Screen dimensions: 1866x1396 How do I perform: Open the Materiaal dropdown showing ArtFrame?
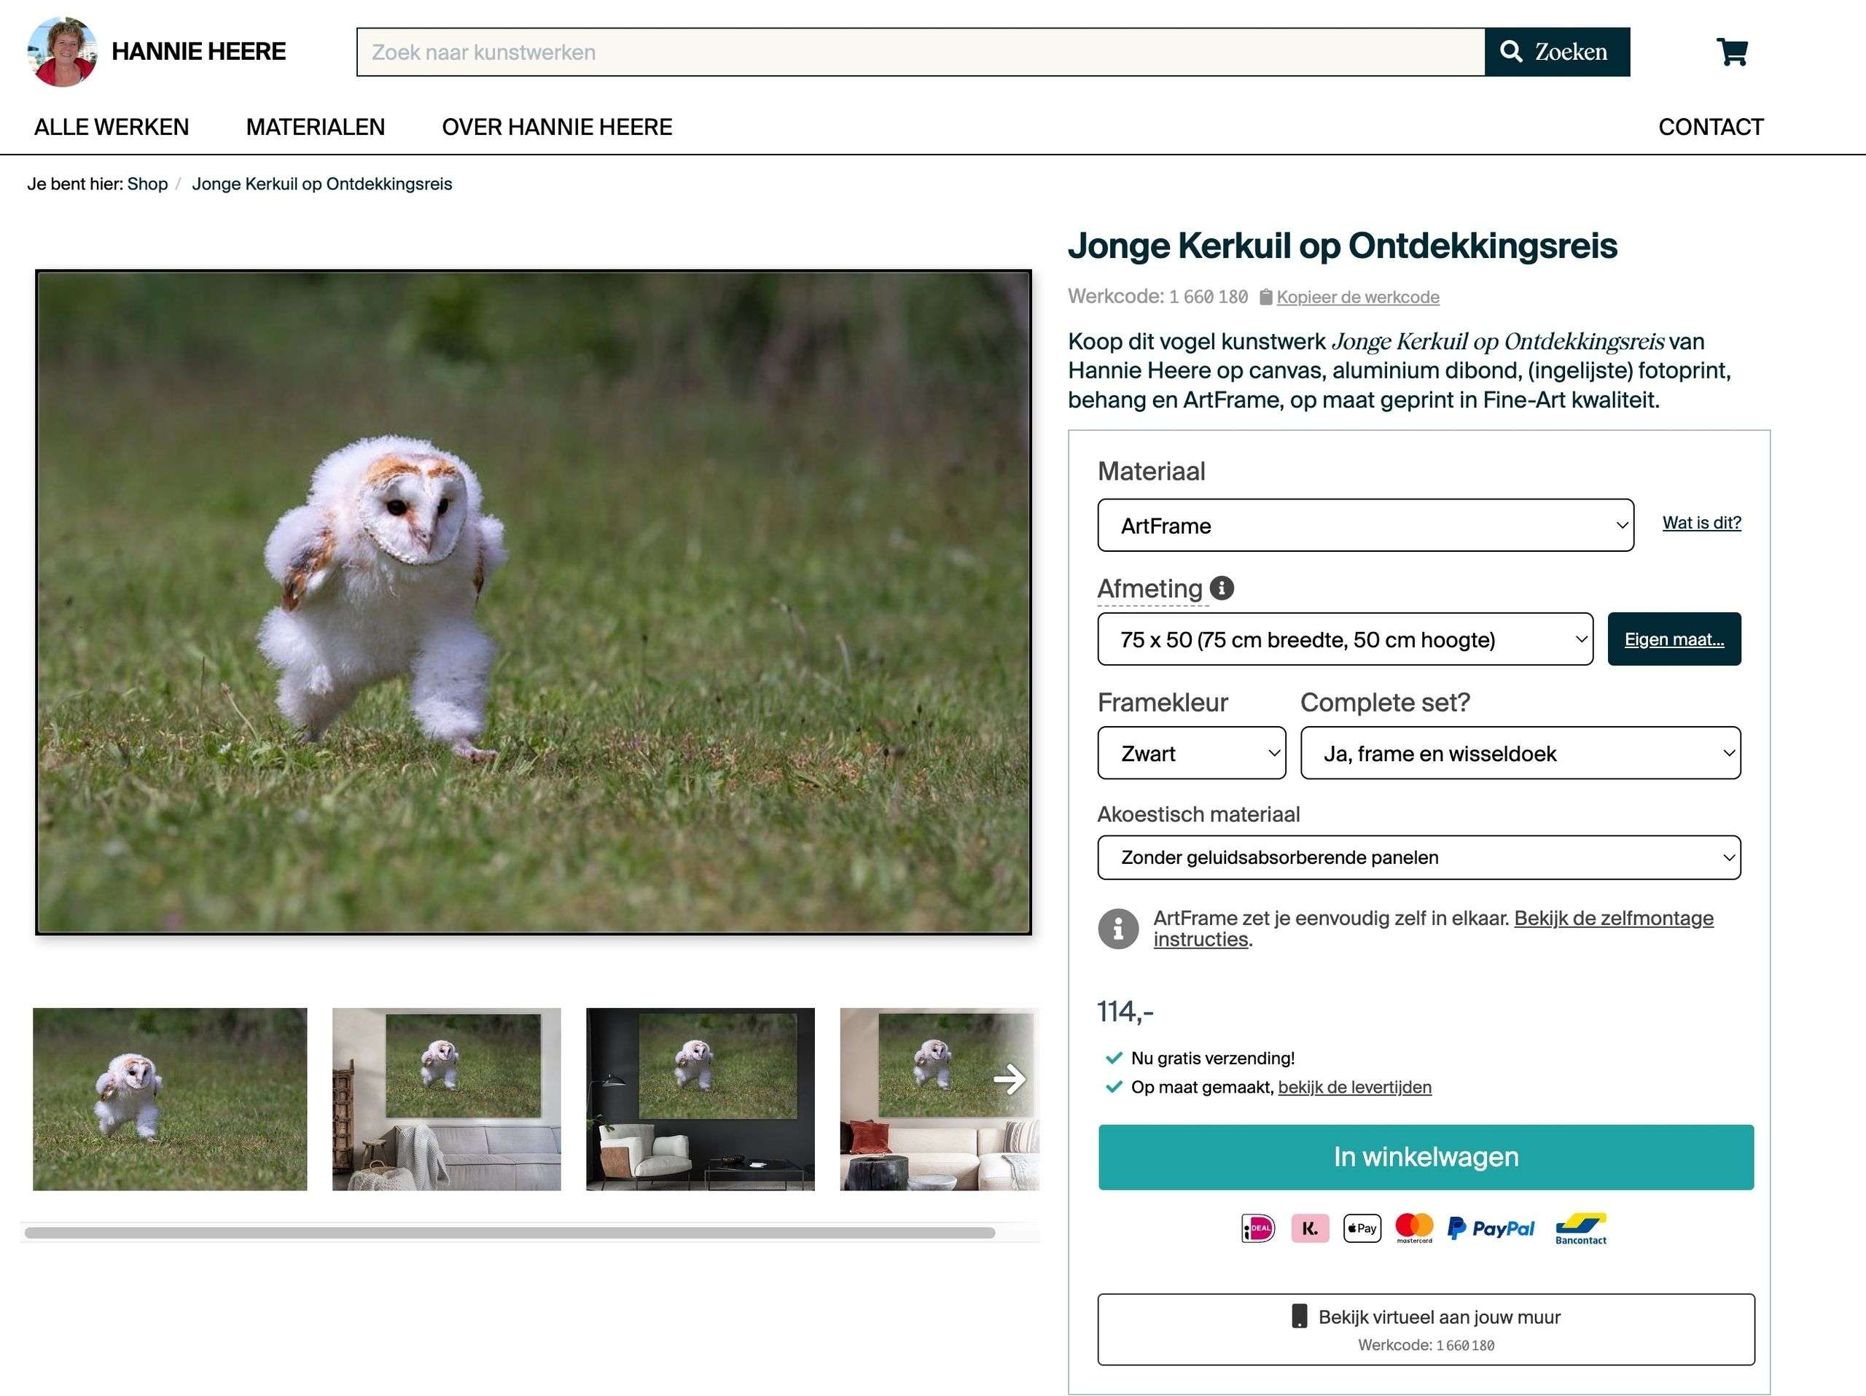coord(1365,526)
